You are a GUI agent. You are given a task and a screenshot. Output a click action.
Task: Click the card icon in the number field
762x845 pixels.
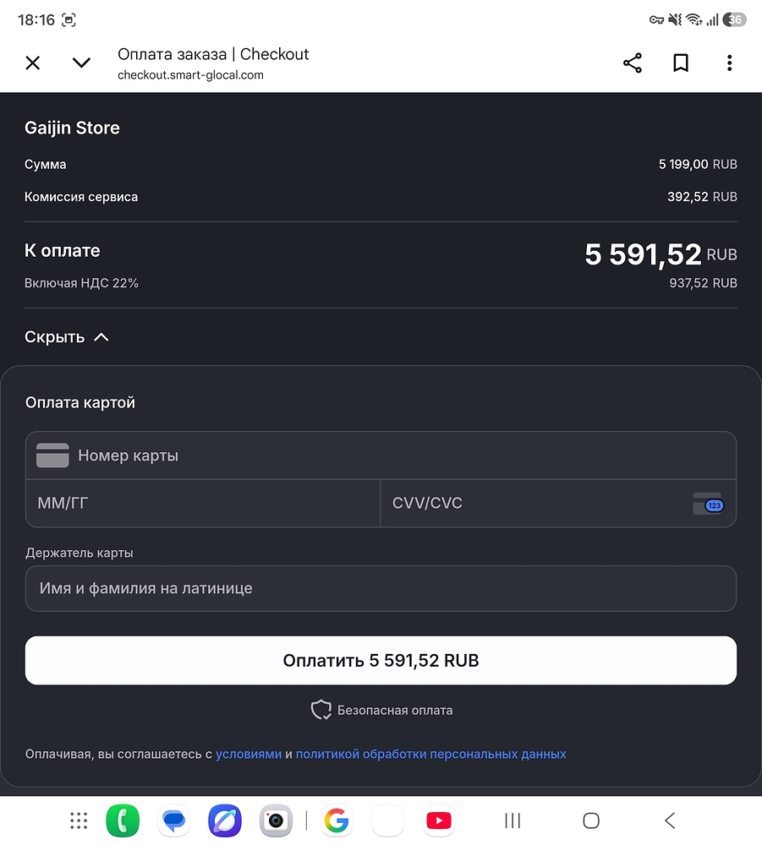[x=52, y=455]
